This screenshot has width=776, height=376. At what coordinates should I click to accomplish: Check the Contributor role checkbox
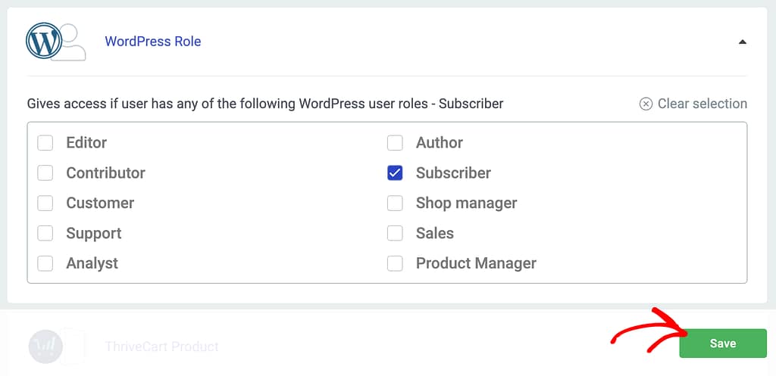pyautogui.click(x=45, y=172)
